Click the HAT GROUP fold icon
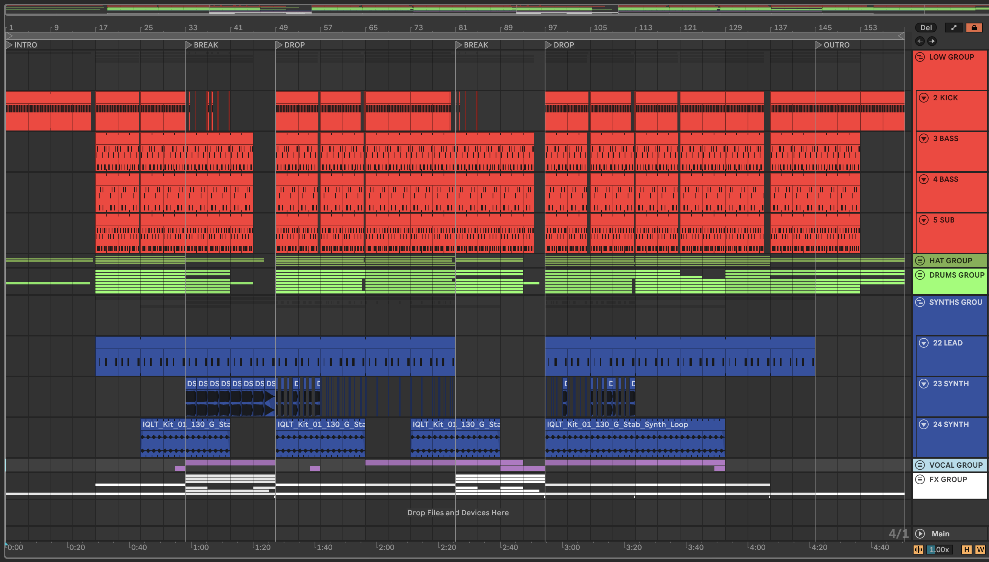Image resolution: width=989 pixels, height=562 pixels. 920,261
